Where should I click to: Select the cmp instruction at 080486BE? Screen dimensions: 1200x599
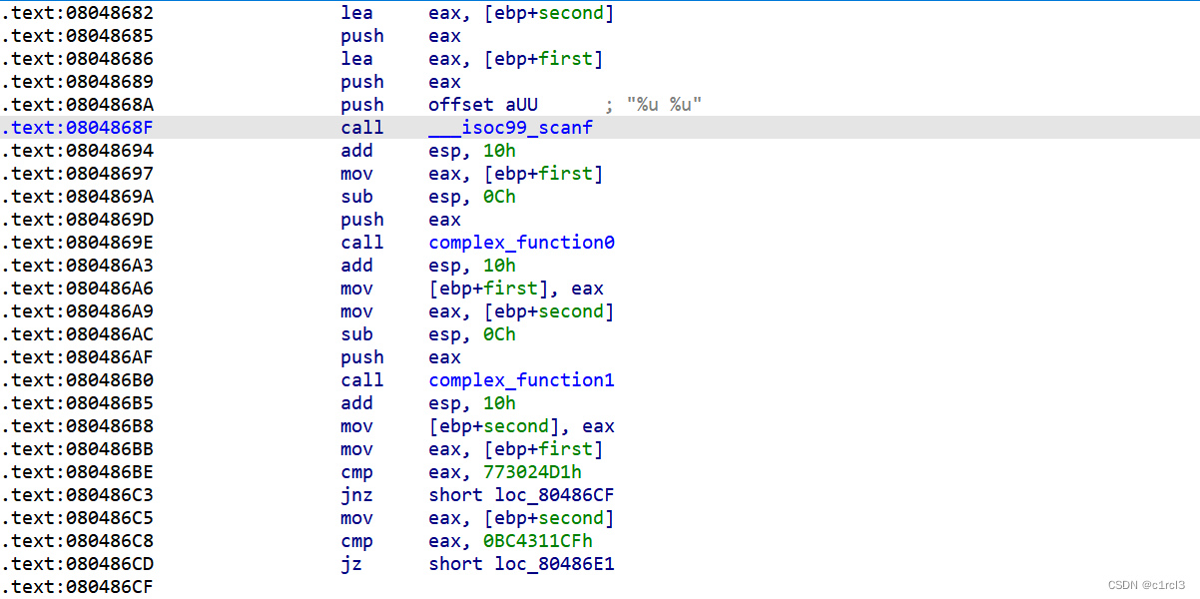(x=357, y=471)
